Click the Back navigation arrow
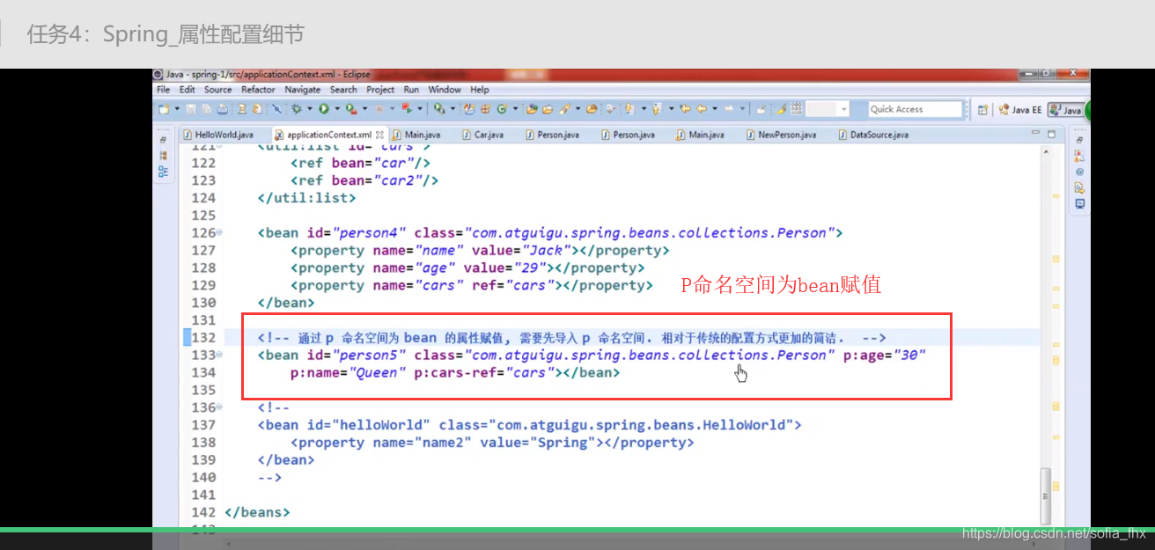This screenshot has width=1155, height=550. pyautogui.click(x=702, y=109)
